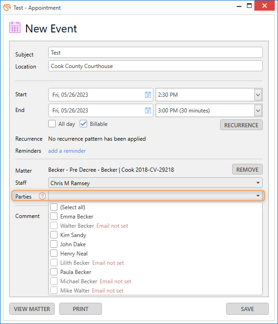Expand the end time 3:00 PM dropdown
Image resolution: width=278 pixels, height=324 pixels.
click(x=258, y=111)
